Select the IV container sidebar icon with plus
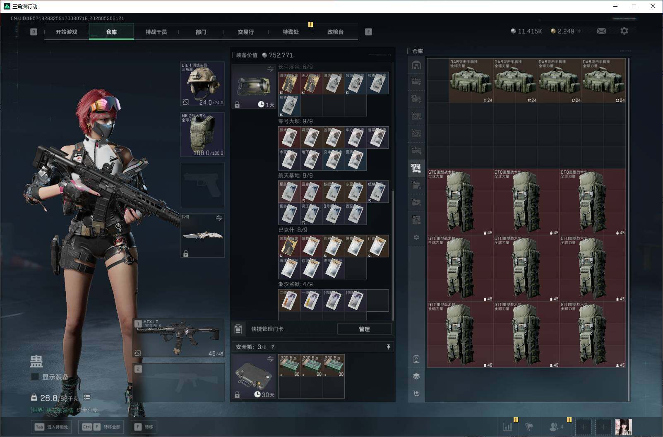Screen dimensions: 663x437 coord(416,202)
